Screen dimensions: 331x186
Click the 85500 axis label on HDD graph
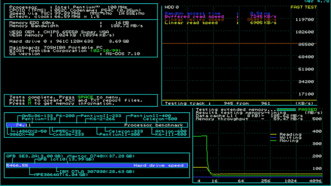point(306,44)
